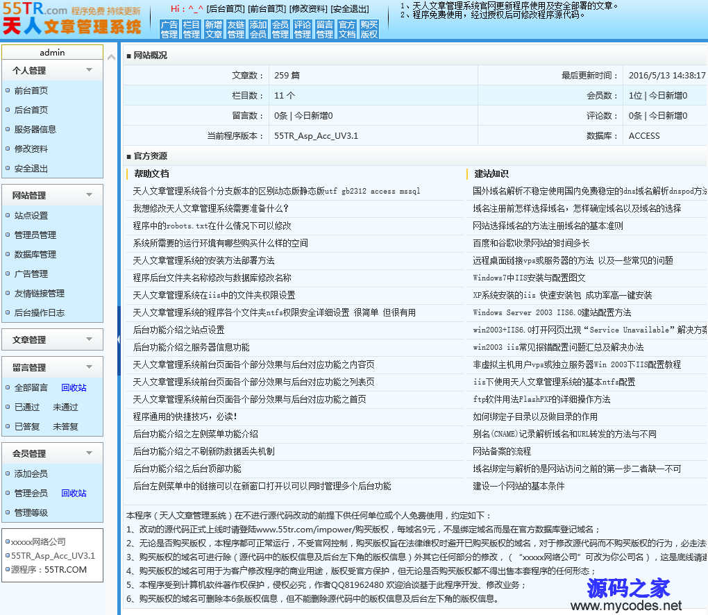Open 后台操作日志 in the sidebar
The width and height of the screenshot is (708, 615).
coord(40,312)
